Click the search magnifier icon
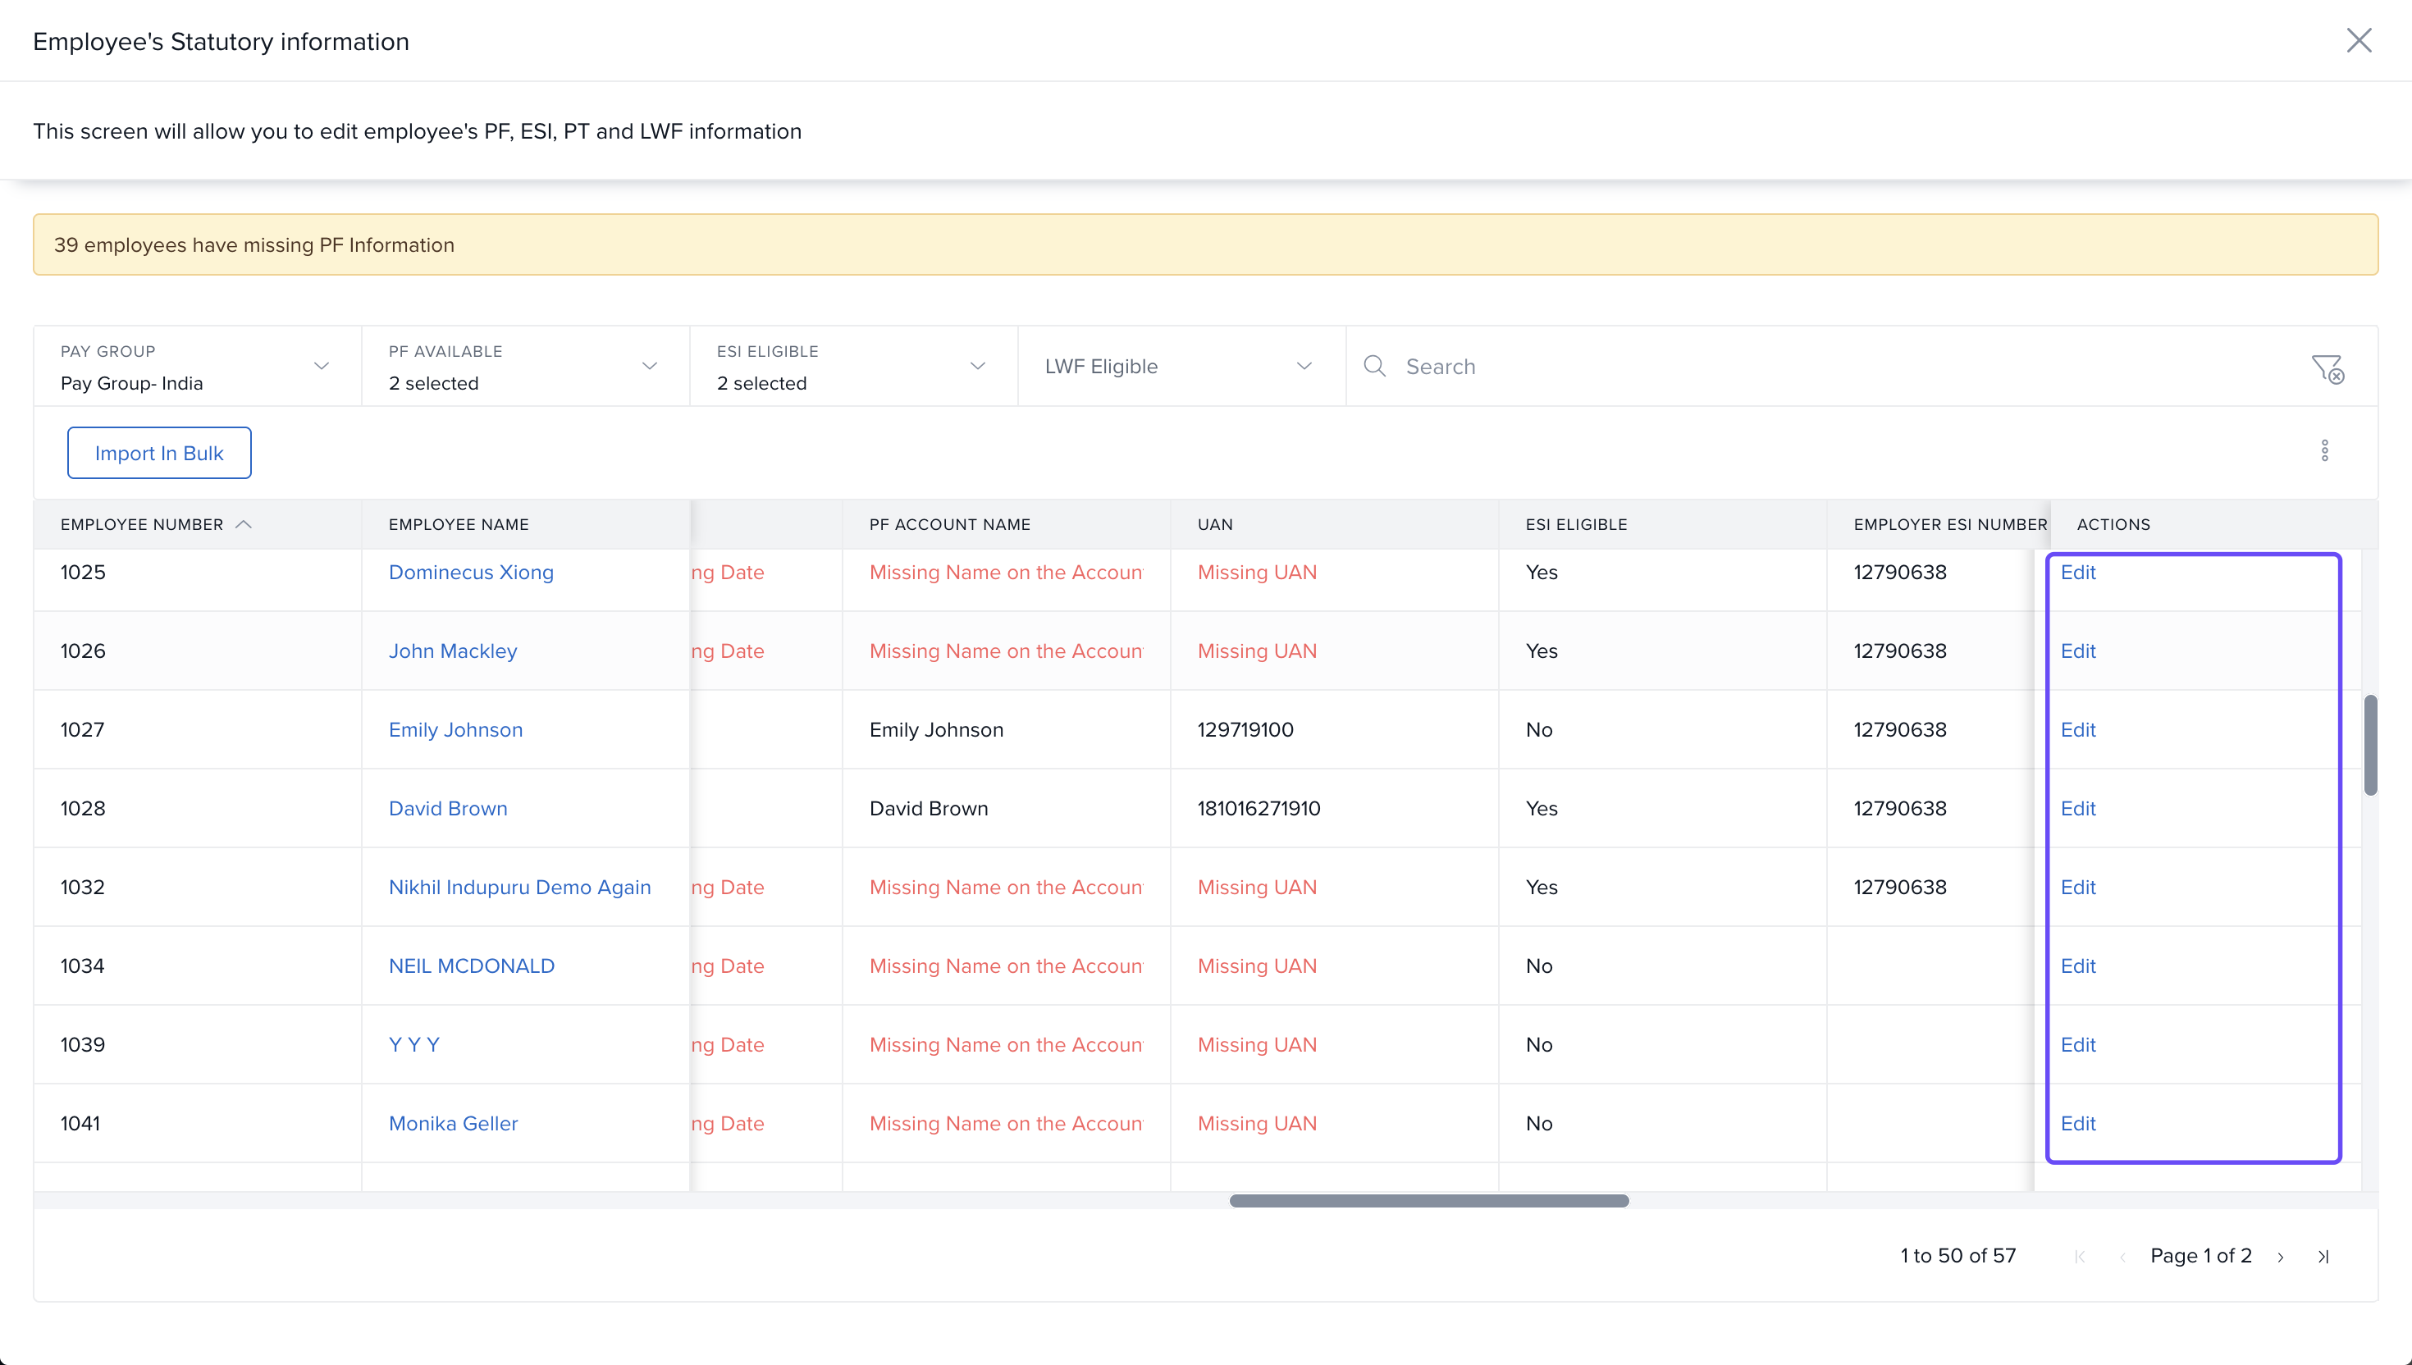Viewport: 2412px width, 1365px height. click(1374, 366)
